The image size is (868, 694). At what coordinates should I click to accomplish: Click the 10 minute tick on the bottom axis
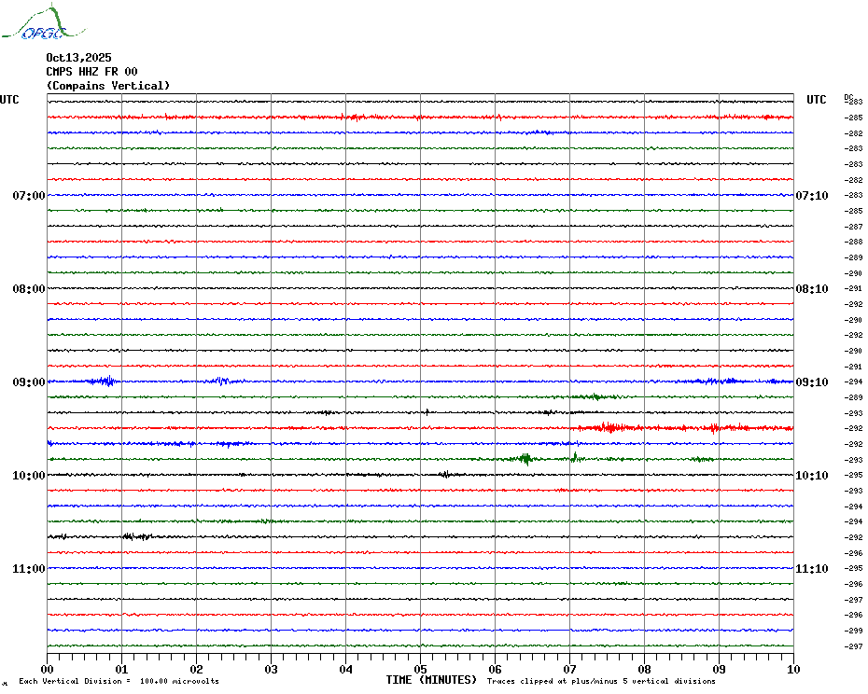click(792, 669)
